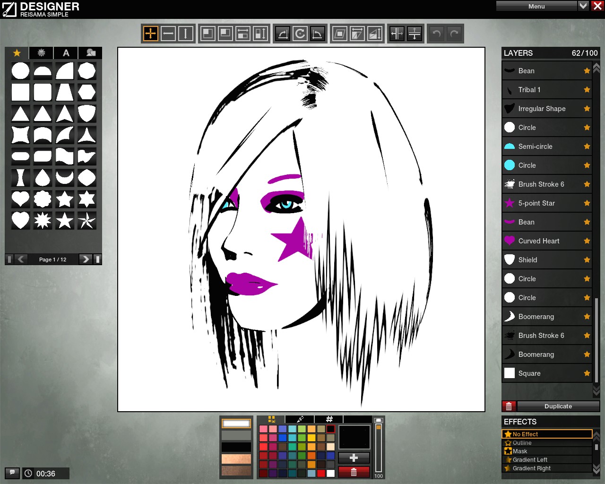This screenshot has height=484, width=605.
Task: Switch to the text 'A' tab
Action: point(66,53)
